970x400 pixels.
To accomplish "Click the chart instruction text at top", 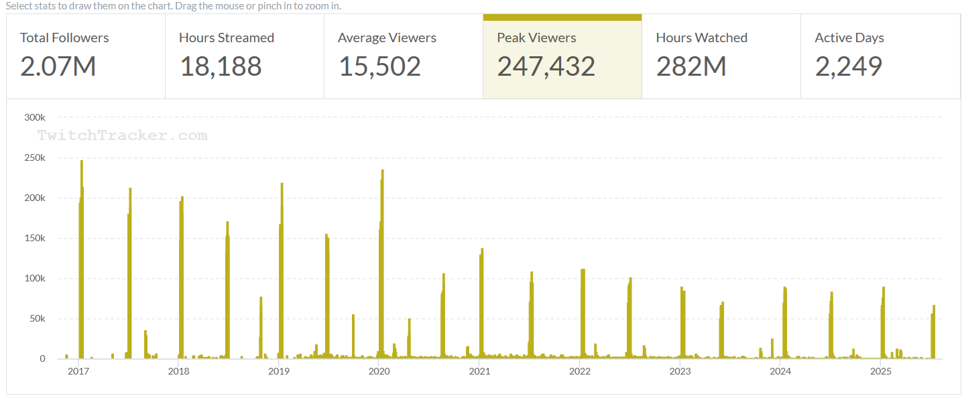I will (173, 5).
